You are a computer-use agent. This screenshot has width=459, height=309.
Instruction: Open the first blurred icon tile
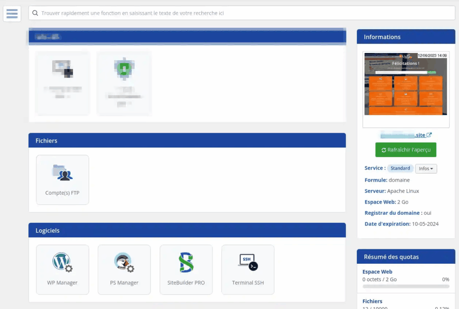pos(62,83)
